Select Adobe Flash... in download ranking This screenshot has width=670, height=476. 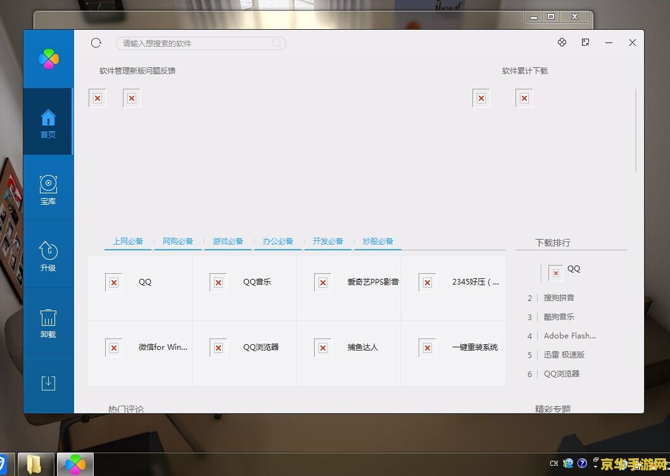tap(569, 336)
